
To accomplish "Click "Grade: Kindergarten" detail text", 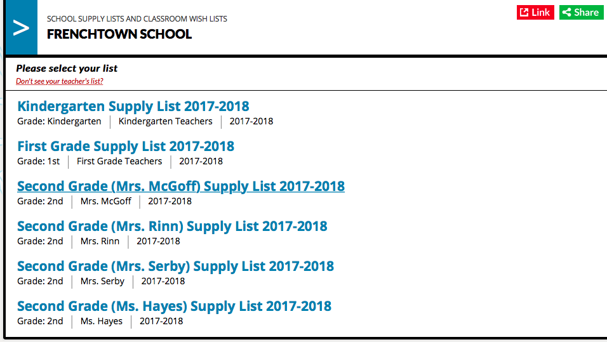I will [x=59, y=121].
